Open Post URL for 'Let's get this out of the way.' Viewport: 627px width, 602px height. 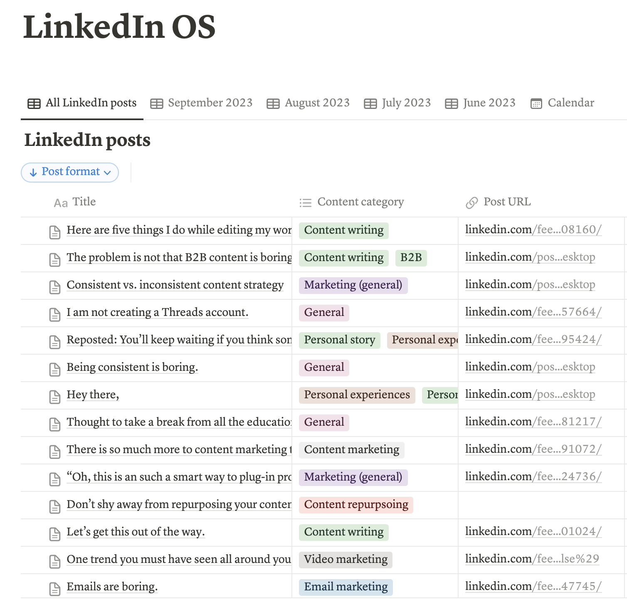pos(533,531)
